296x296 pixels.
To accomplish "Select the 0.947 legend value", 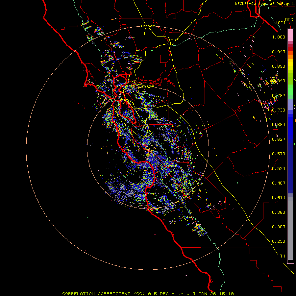I will coord(279,52).
